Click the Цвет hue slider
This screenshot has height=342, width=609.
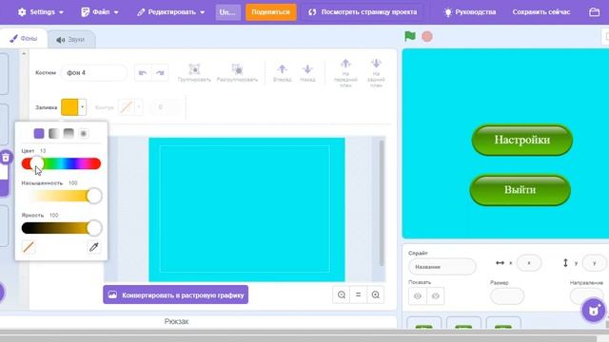click(61, 163)
